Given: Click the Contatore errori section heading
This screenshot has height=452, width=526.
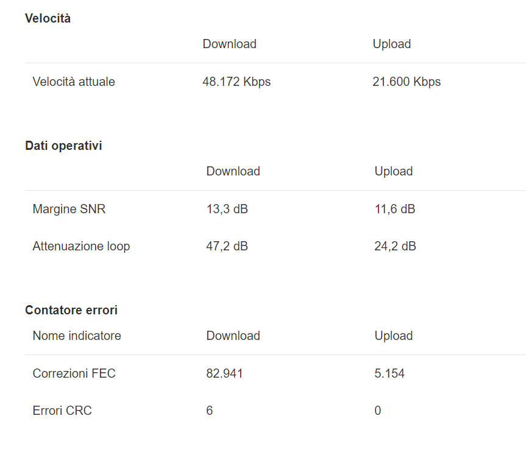Looking at the screenshot, I should 71,310.
